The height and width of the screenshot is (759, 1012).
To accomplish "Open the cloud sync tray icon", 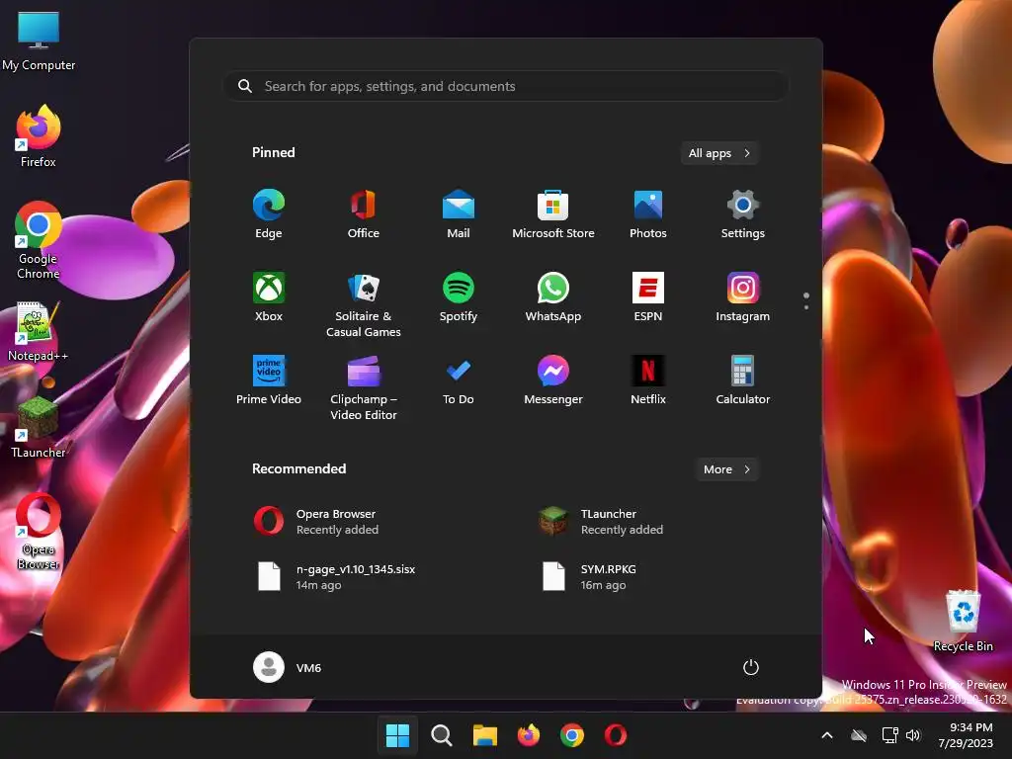I will [x=859, y=735].
